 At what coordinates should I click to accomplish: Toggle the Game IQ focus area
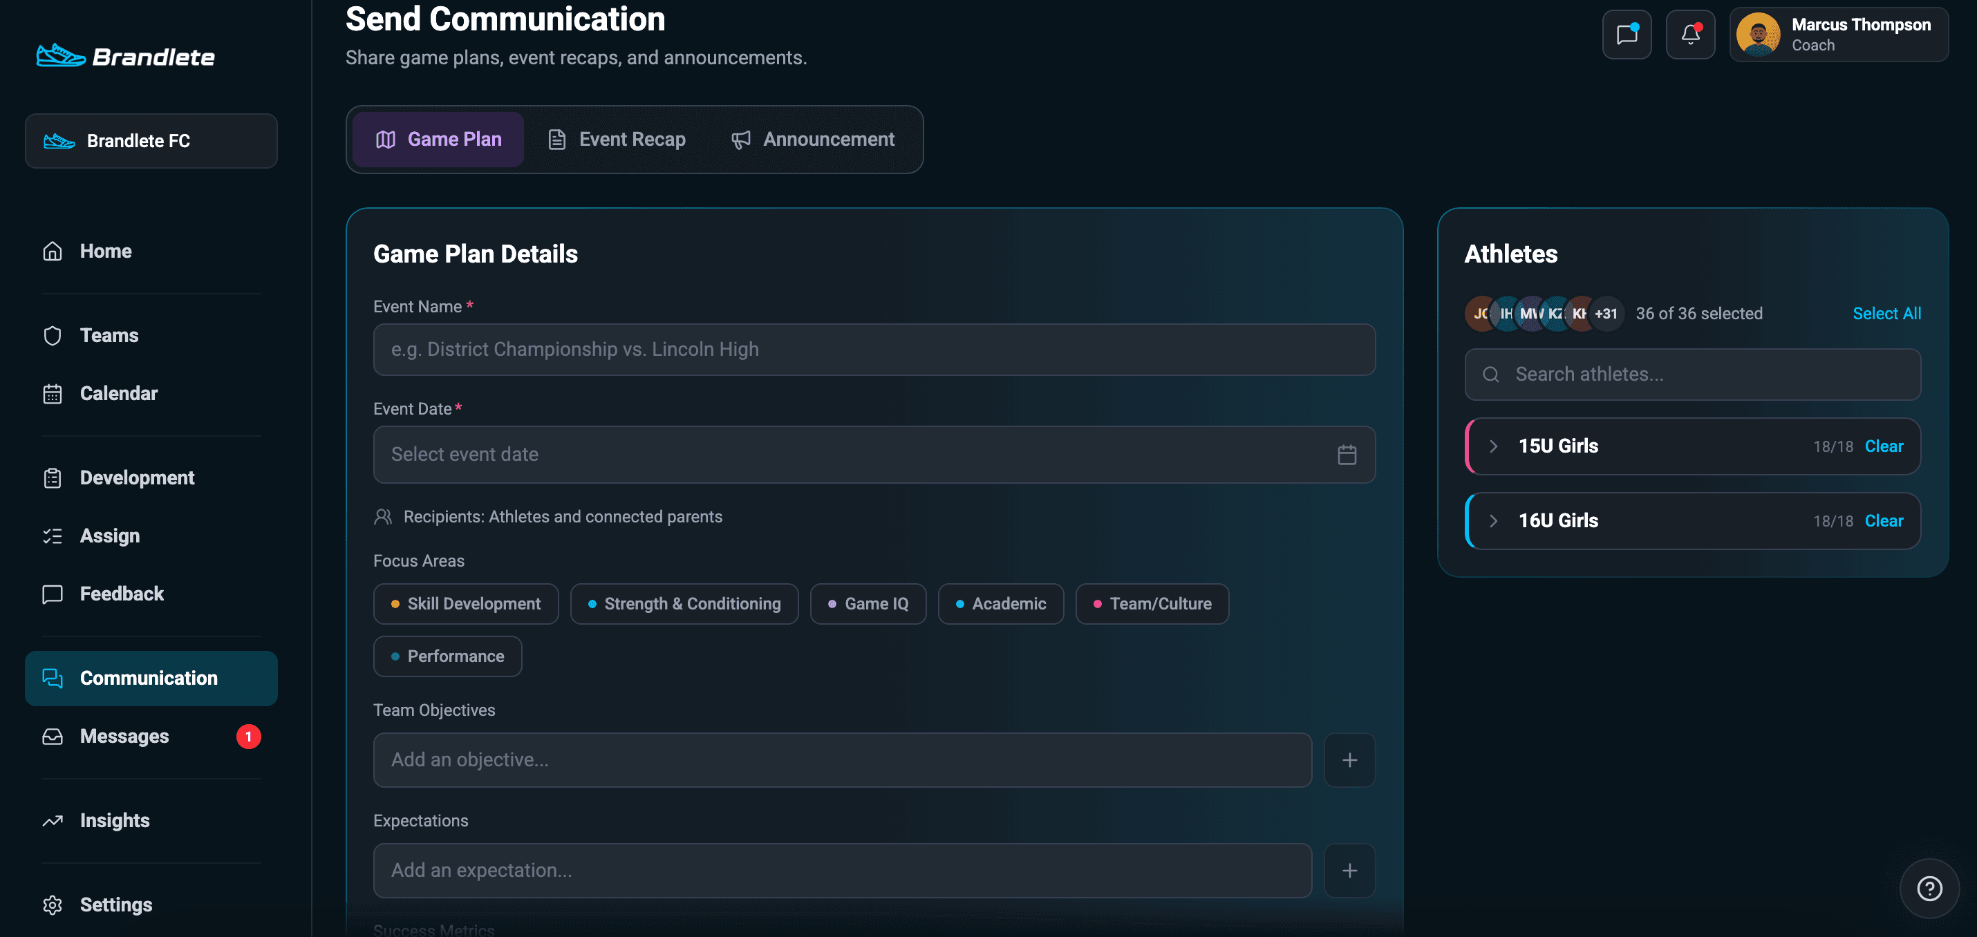pyautogui.click(x=868, y=604)
